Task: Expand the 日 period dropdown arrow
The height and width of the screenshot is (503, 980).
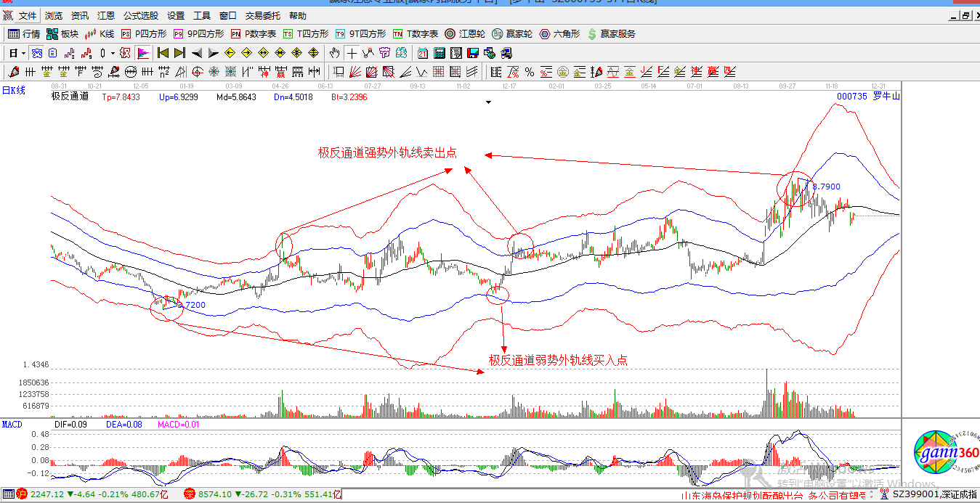Action: point(23,53)
